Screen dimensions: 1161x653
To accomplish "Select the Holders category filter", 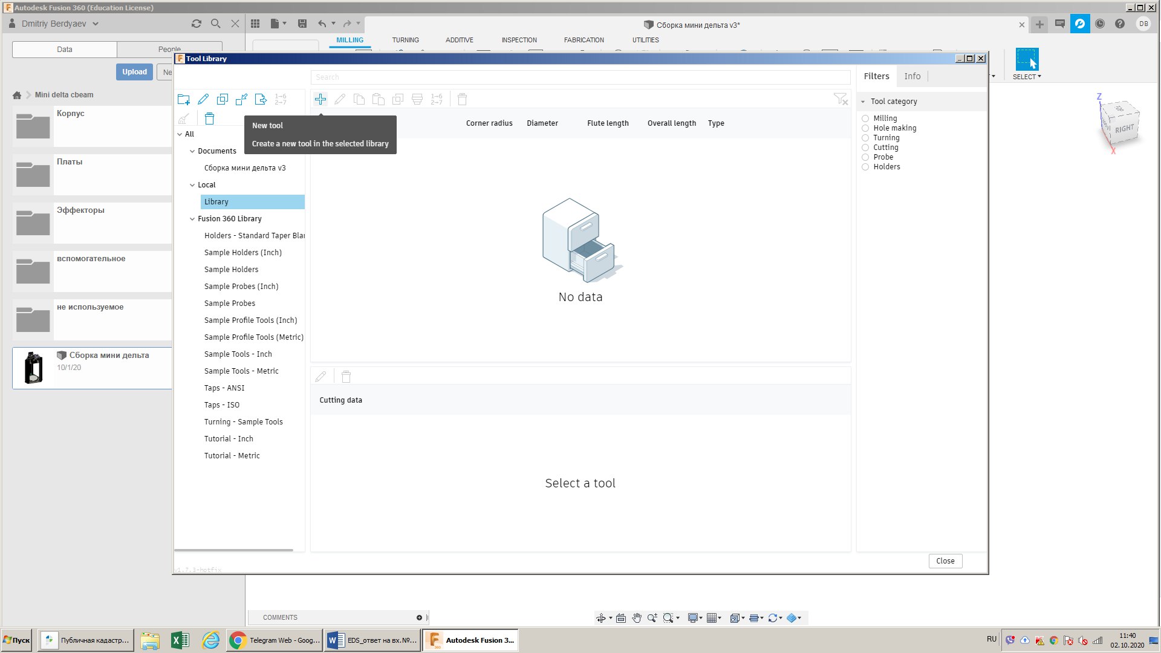I will [865, 167].
